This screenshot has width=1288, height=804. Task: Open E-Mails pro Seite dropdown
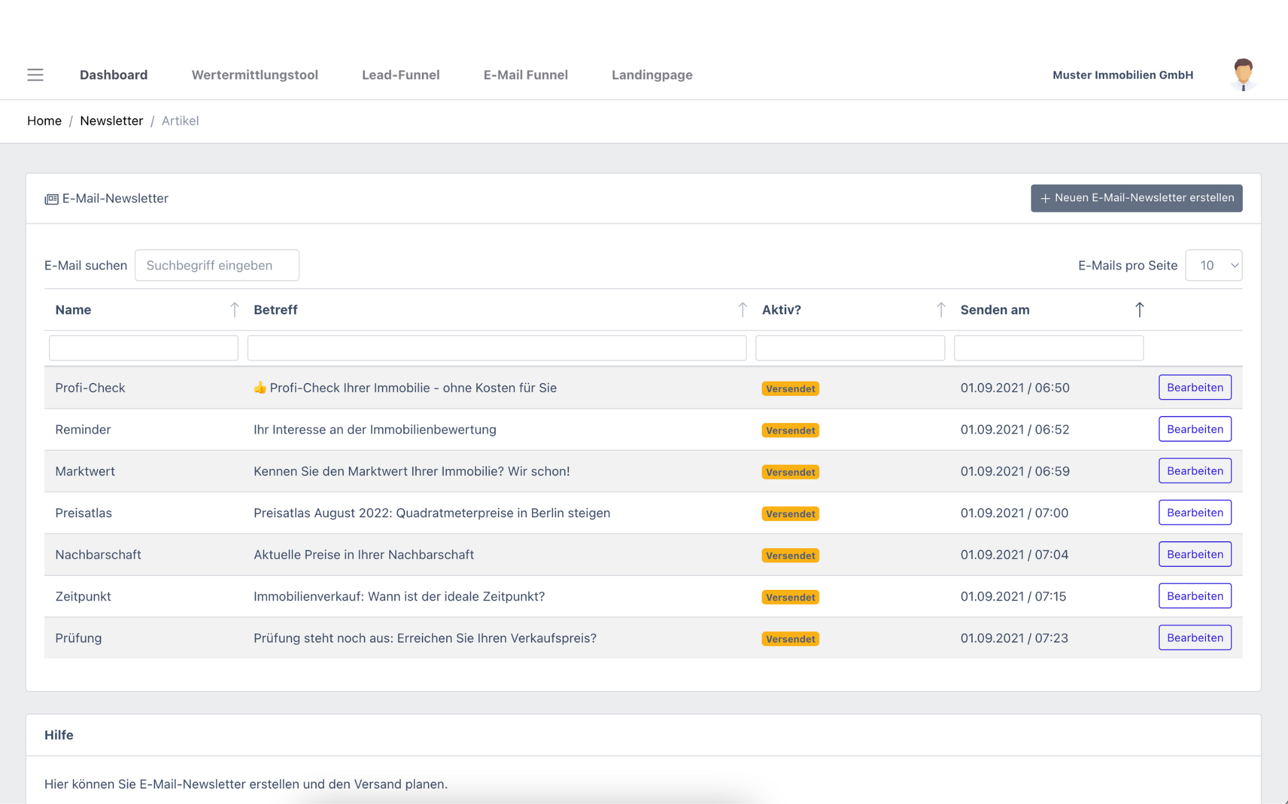(x=1213, y=266)
